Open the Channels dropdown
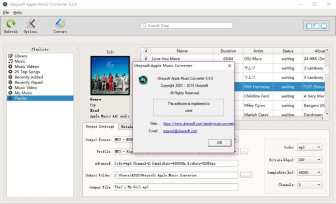The height and width of the screenshot is (204, 336). point(310,185)
